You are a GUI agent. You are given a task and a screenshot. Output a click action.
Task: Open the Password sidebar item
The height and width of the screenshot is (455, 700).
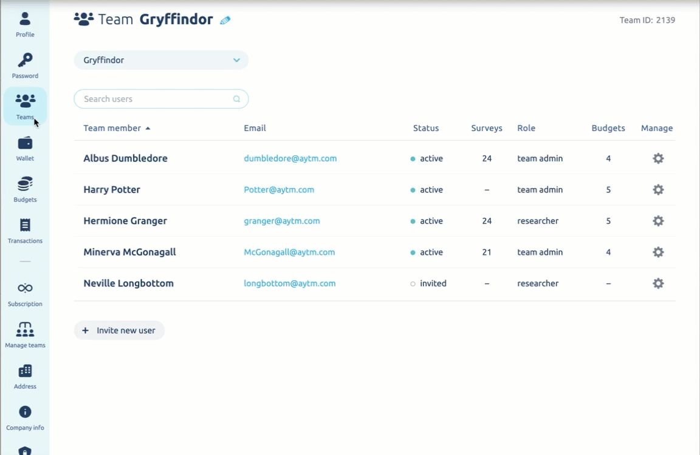point(25,66)
